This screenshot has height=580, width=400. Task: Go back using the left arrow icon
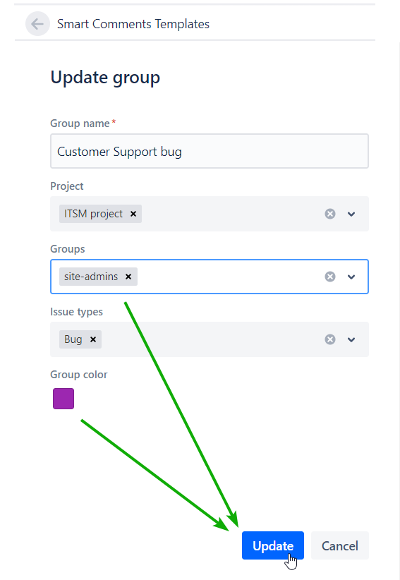coord(37,24)
